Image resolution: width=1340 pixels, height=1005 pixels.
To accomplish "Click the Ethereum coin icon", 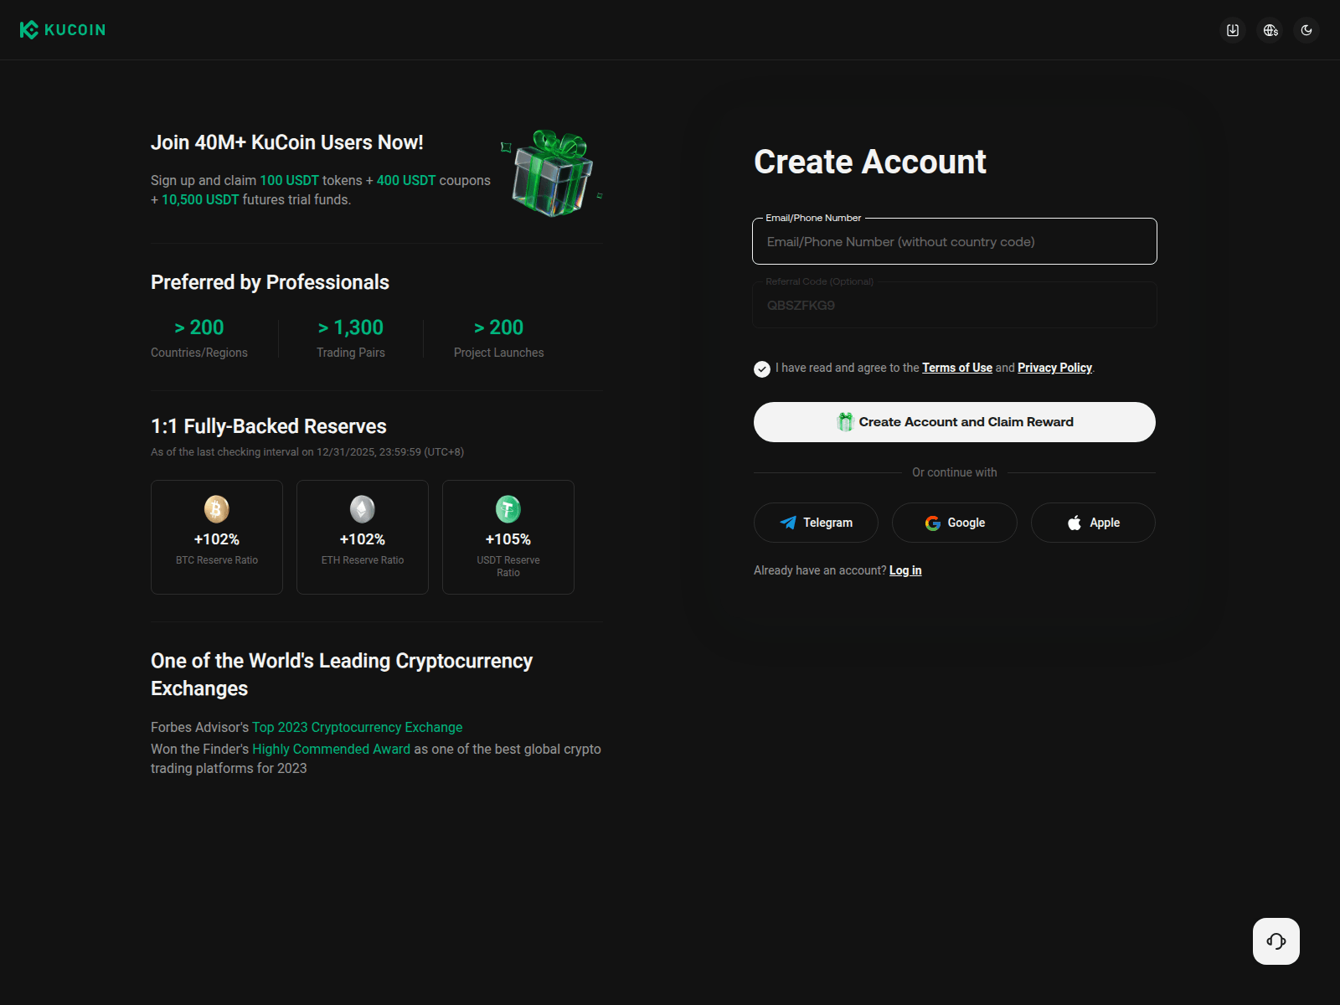I will pos(363,508).
